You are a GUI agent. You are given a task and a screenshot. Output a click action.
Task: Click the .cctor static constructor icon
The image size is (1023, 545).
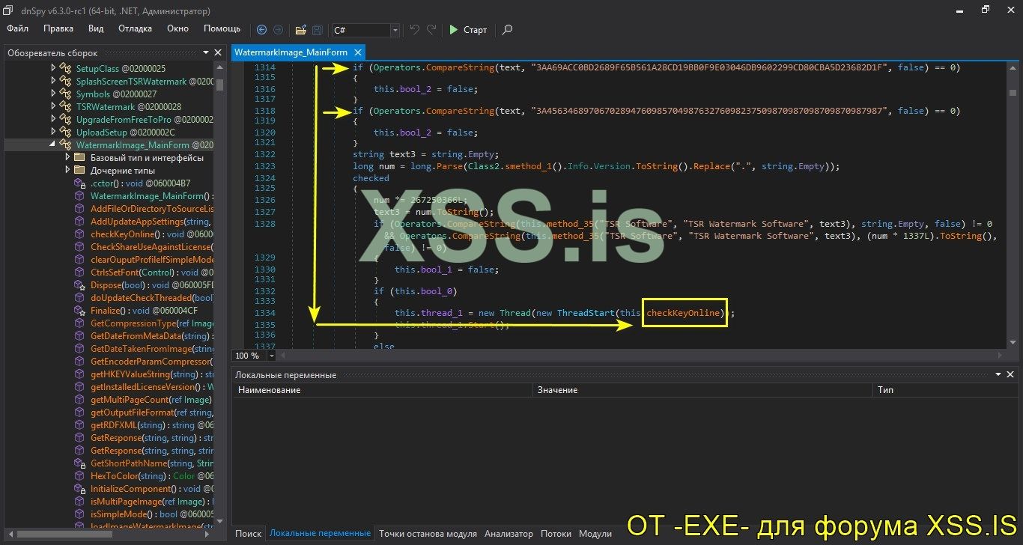[x=79, y=183]
